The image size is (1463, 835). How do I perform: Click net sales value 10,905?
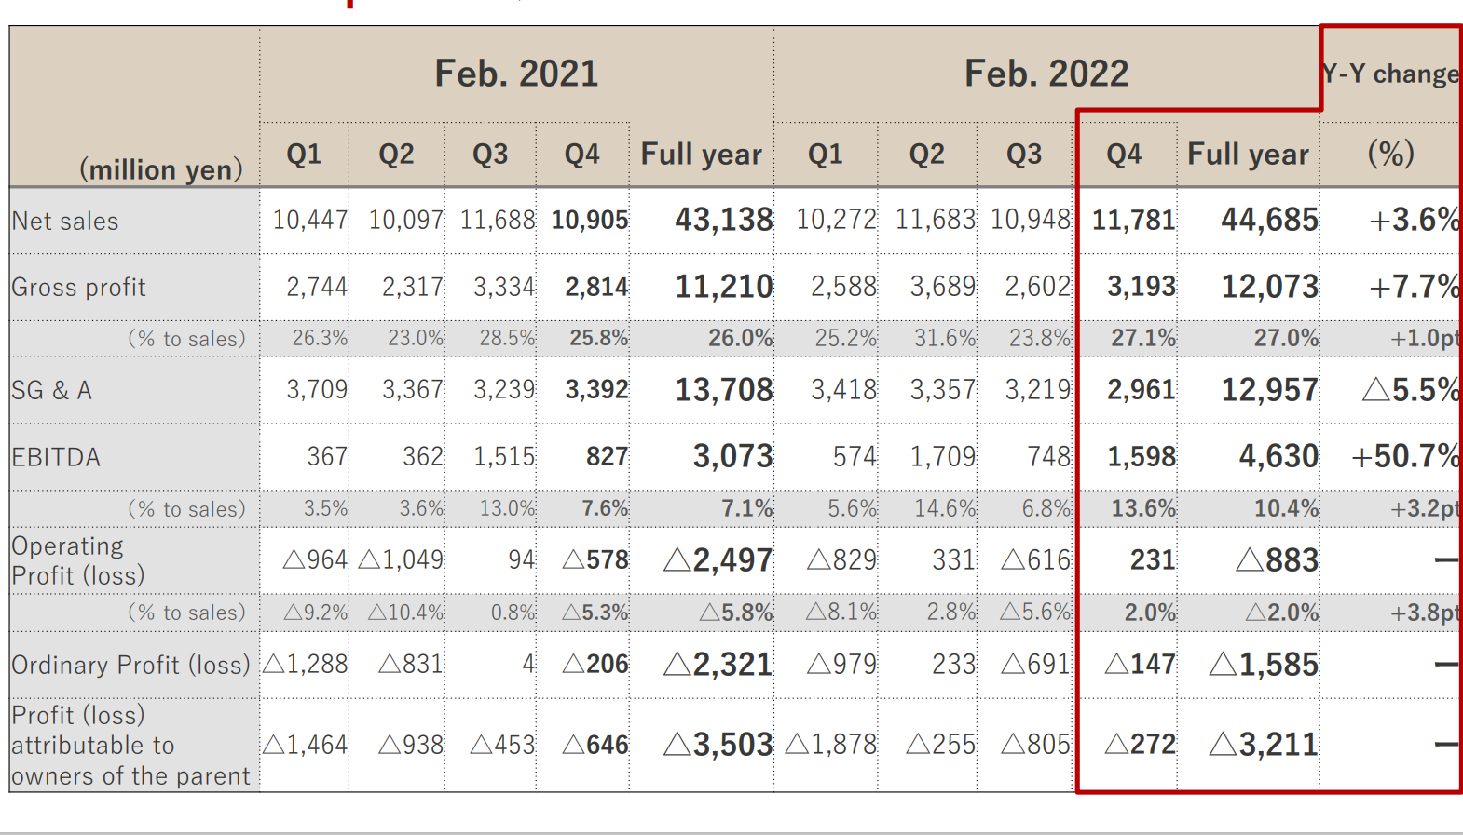click(589, 221)
